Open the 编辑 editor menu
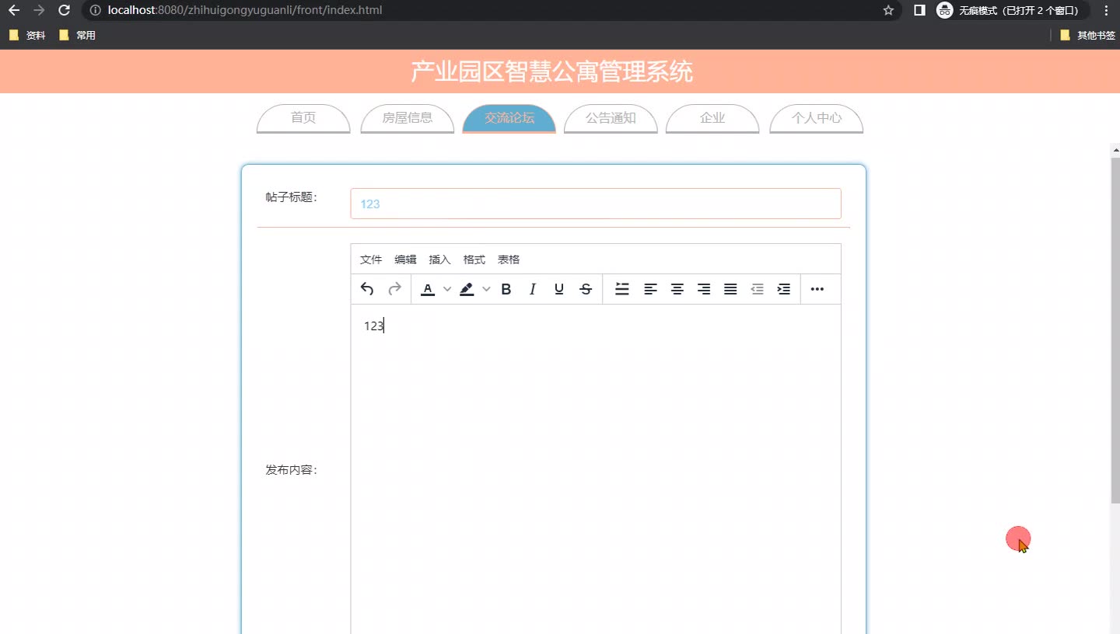This screenshot has width=1120, height=634. point(405,260)
